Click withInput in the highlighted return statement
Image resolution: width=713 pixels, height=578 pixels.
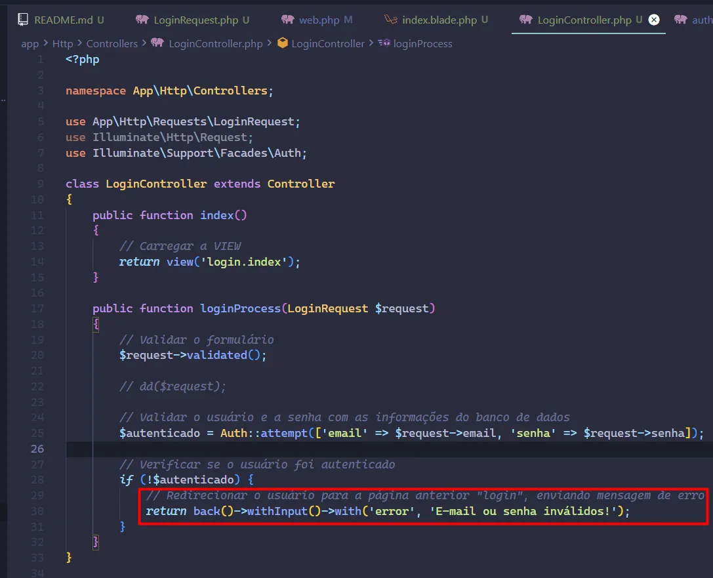[x=277, y=511]
